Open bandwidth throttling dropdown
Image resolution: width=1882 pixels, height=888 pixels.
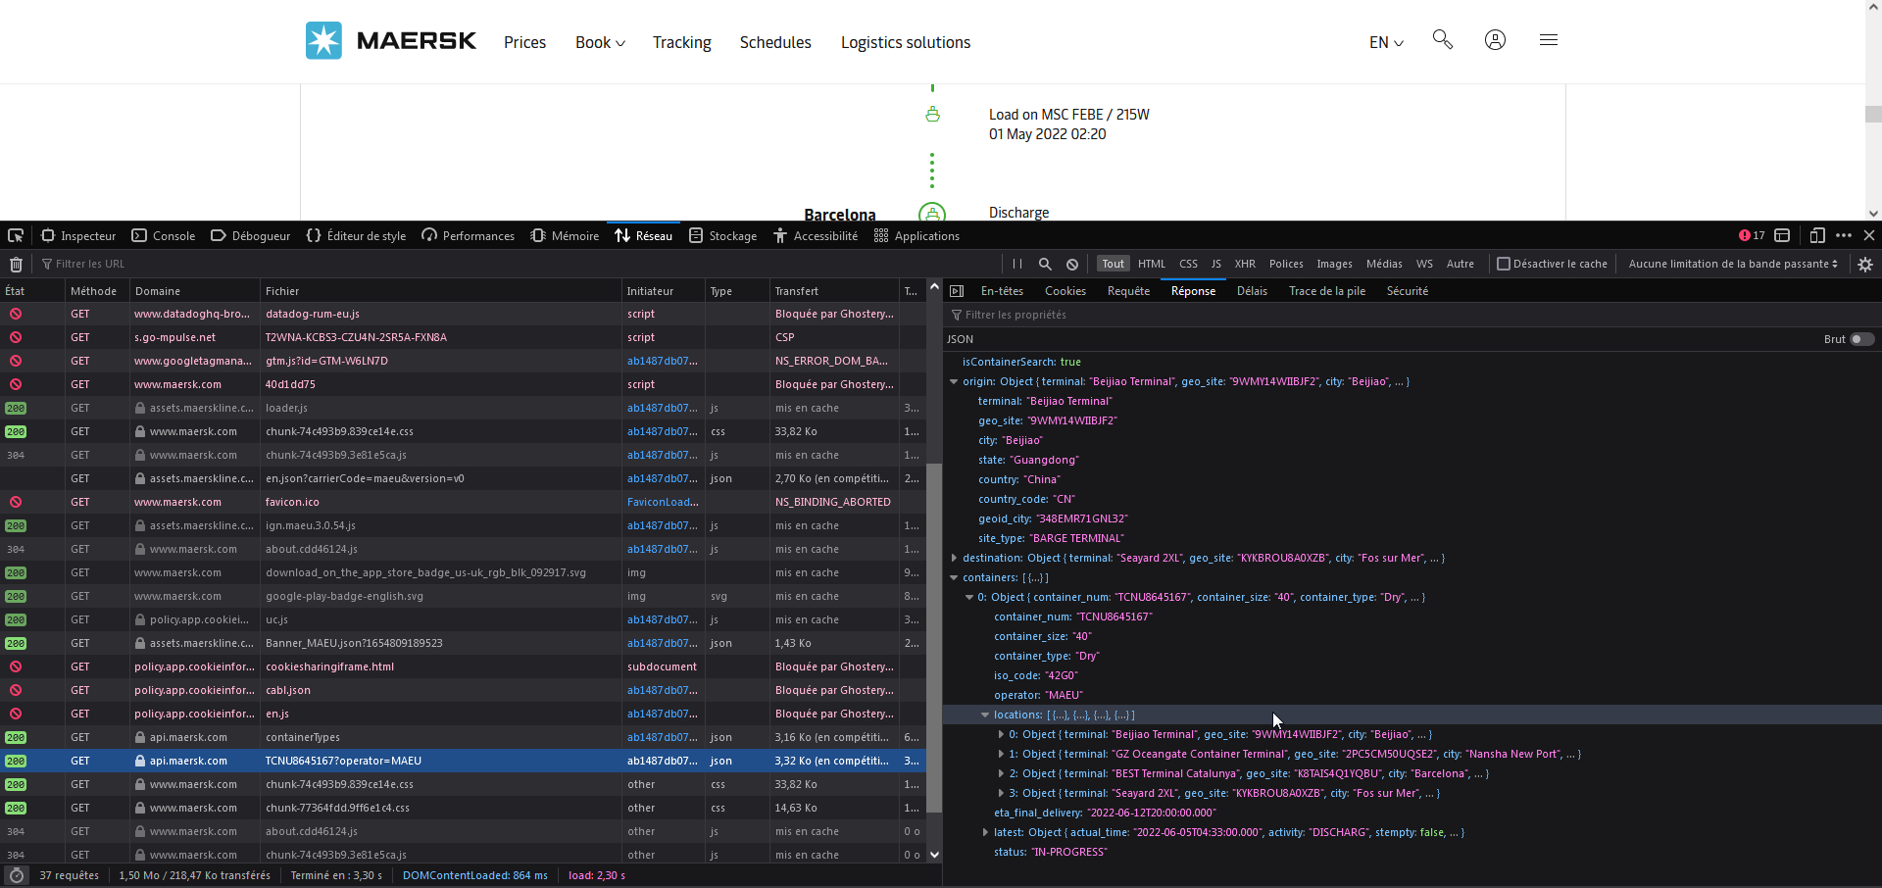1733,264
